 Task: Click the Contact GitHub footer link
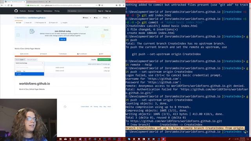click(85, 107)
